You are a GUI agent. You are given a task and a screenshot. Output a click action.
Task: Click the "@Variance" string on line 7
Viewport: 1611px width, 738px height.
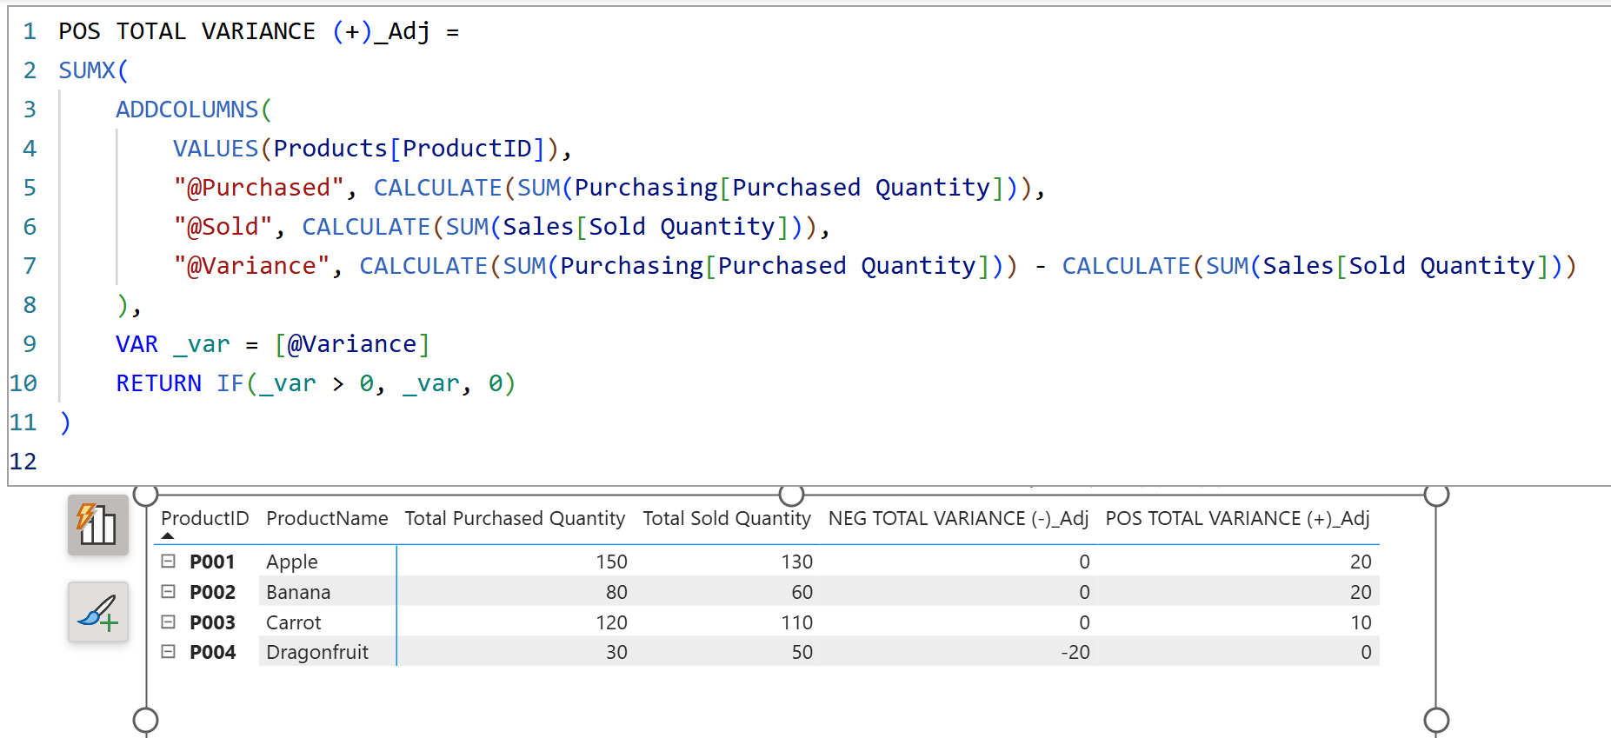click(x=252, y=266)
